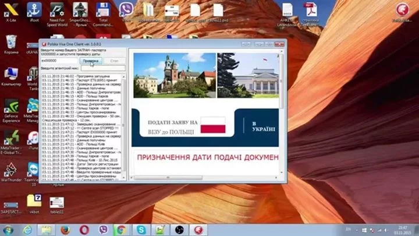419x236 pixels.
Task: Click the Wawel castle banner image
Action: coord(174,75)
